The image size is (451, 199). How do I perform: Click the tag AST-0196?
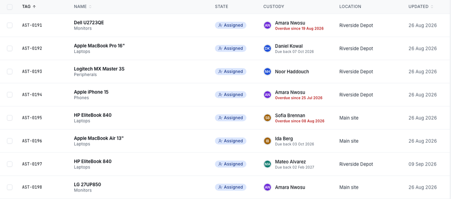coord(32,141)
